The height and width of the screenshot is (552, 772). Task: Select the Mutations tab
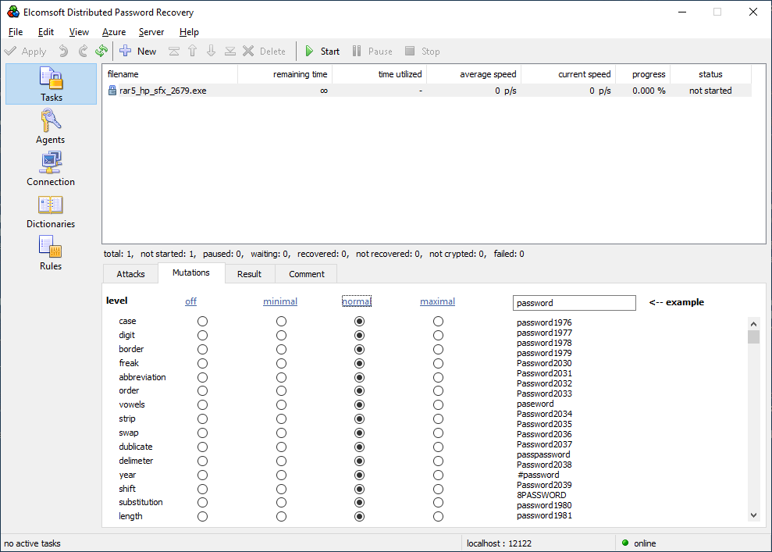[x=191, y=272]
